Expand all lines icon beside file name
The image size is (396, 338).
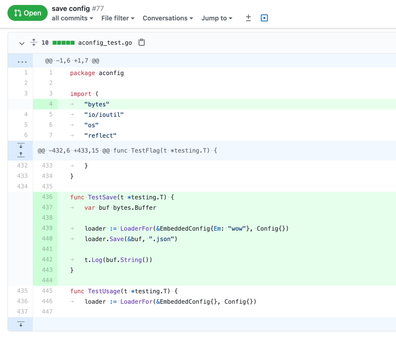(x=34, y=42)
